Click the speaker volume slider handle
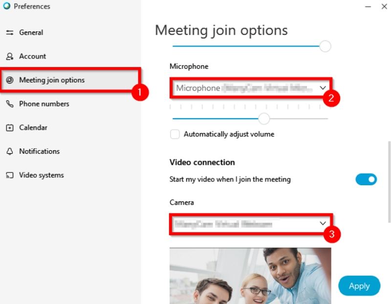 (x=325, y=46)
